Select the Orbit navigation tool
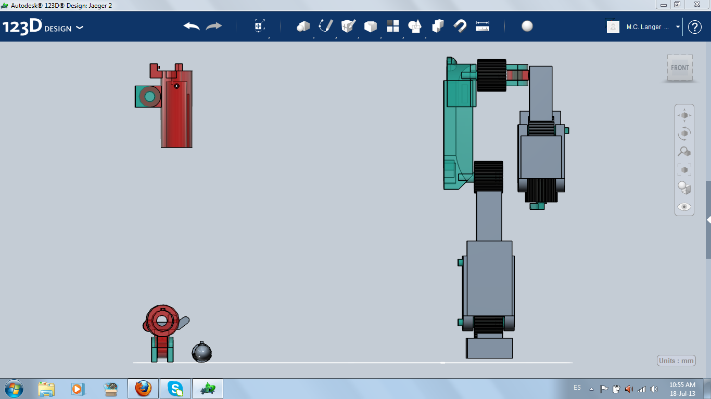This screenshot has height=399, width=711. click(684, 134)
